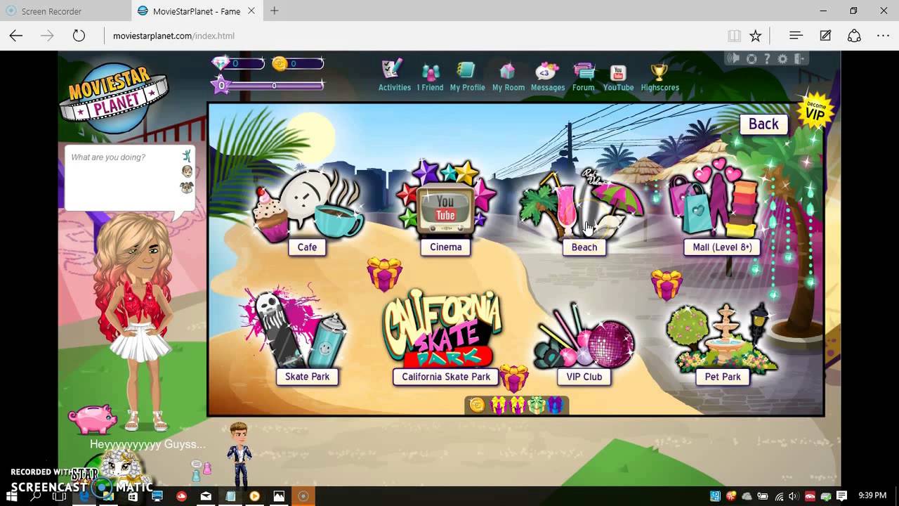Enter the Skate Park room
This screenshot has width=899, height=506.
[x=307, y=377]
